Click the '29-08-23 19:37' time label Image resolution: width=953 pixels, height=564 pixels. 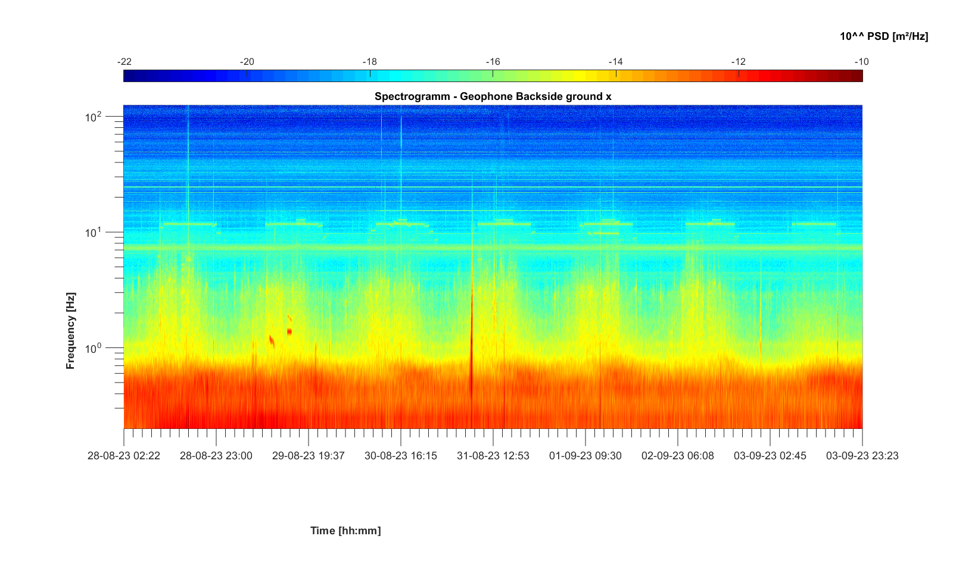[308, 456]
